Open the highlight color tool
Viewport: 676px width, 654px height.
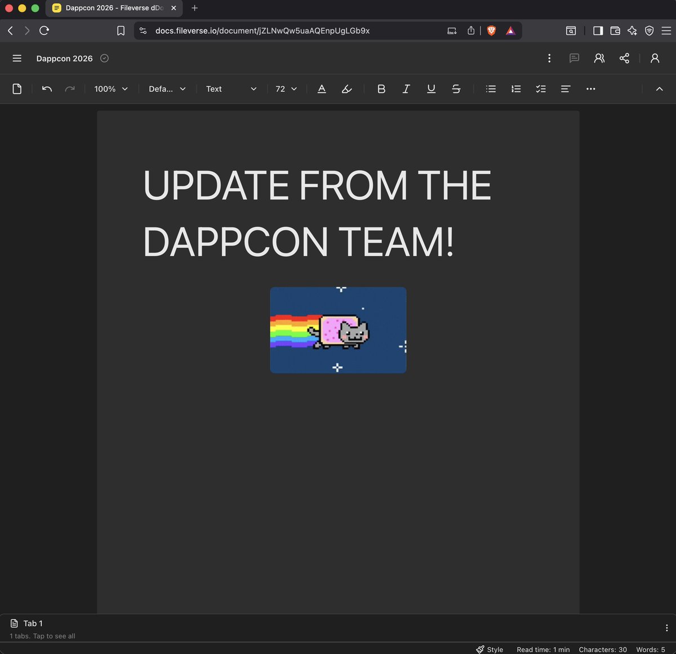[x=347, y=89]
